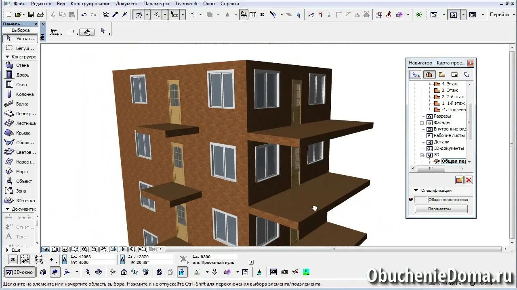Inject parameters with syringe icon

124,14
